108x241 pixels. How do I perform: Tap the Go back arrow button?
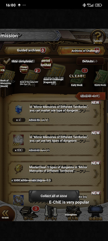pyautogui.click(x=6, y=214)
